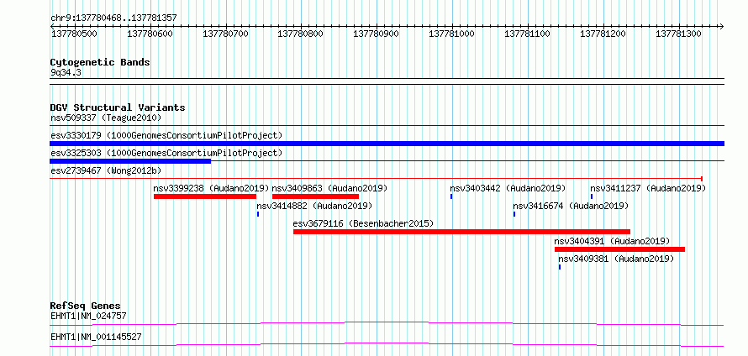748x356 pixels.
Task: Select ruler position 137780500
Action: [74, 34]
